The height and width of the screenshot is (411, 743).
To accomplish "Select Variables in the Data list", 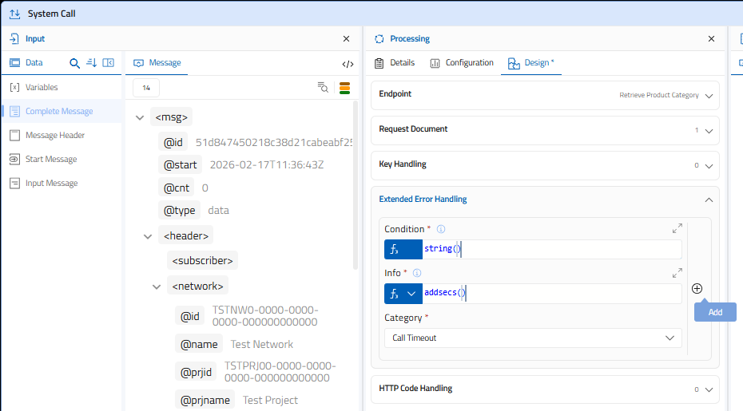I will [x=42, y=88].
